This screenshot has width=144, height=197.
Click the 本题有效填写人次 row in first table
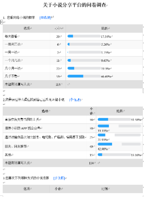(73, 84)
